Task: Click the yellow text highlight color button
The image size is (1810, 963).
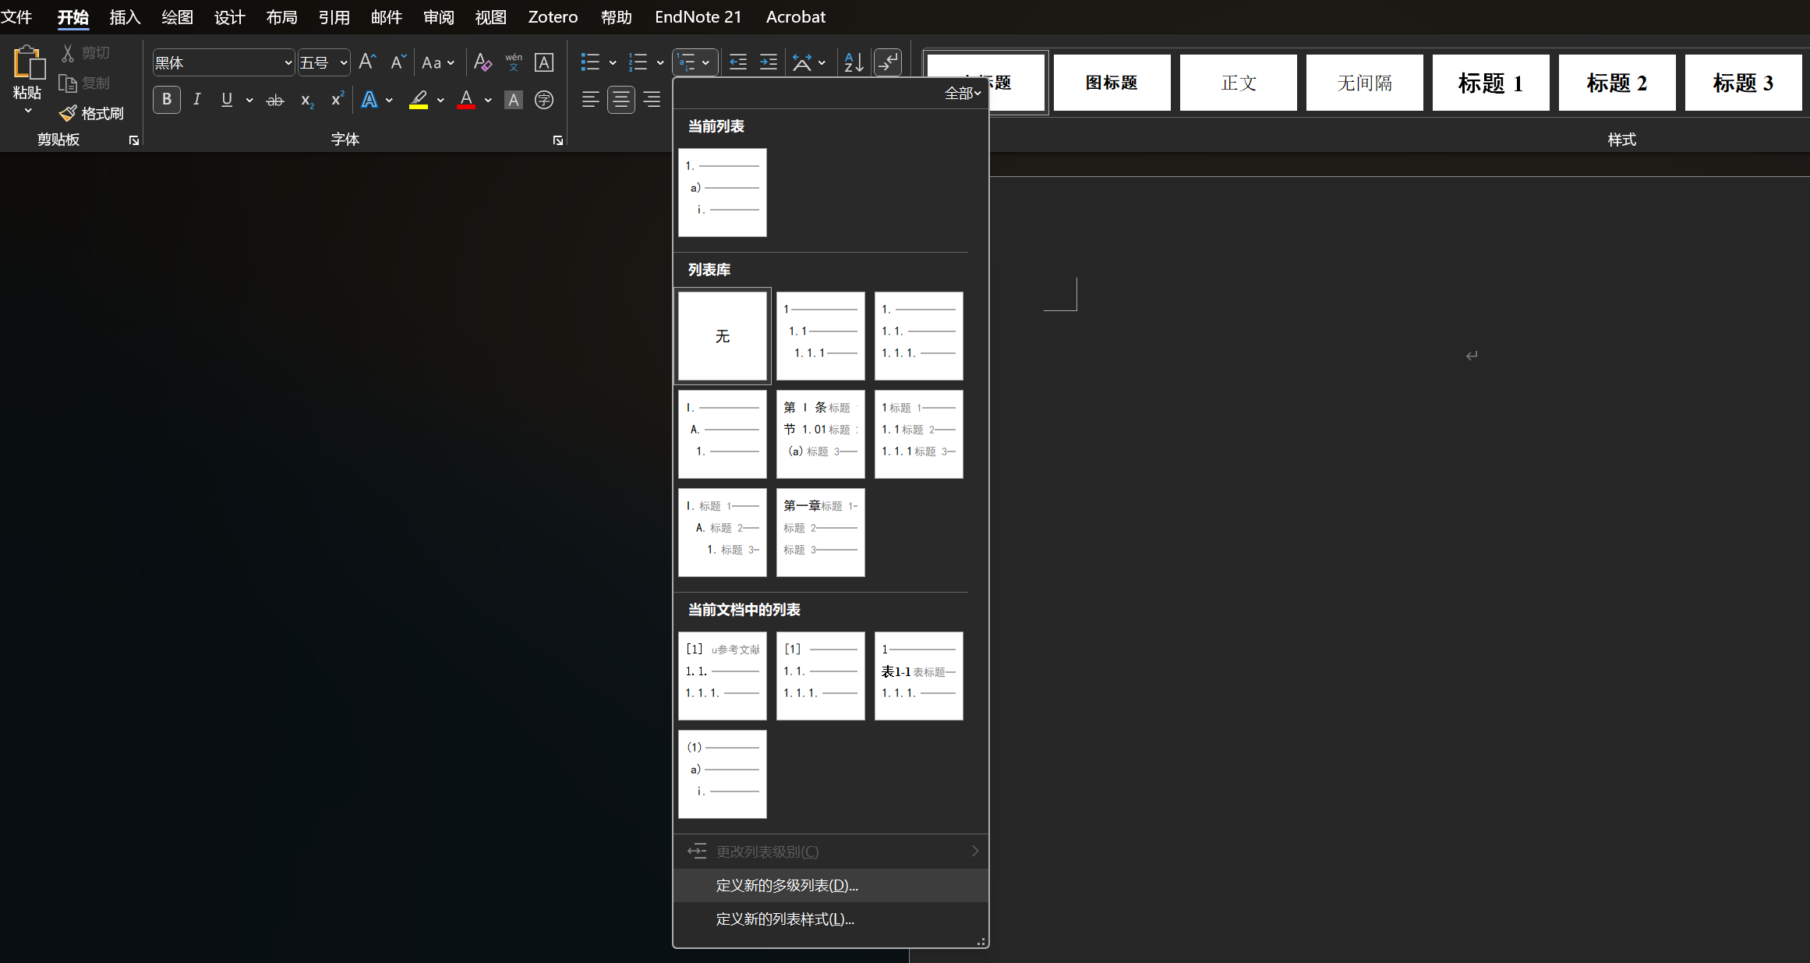Action: tap(419, 100)
